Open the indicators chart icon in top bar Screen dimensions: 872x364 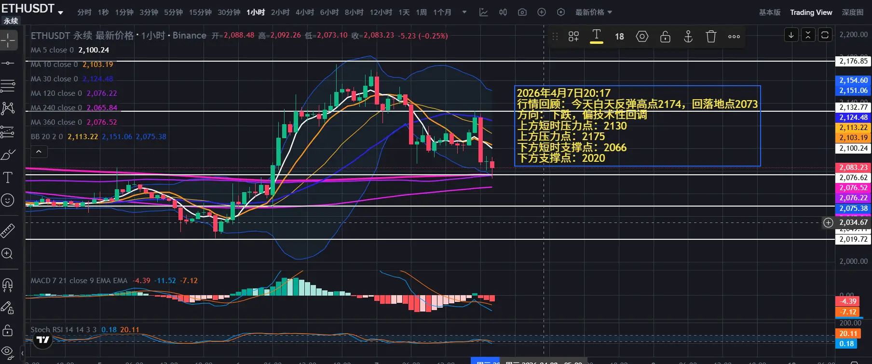pos(483,12)
